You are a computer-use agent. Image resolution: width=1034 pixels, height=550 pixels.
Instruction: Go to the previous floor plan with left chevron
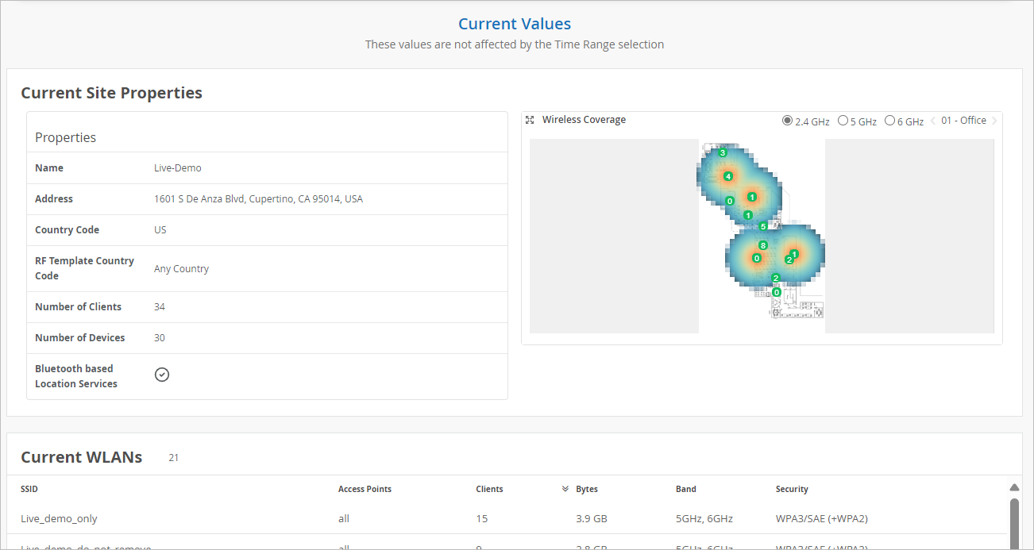(933, 121)
